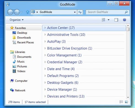
Task: Click the Recent Places icon
Action: click(x=14, y=42)
